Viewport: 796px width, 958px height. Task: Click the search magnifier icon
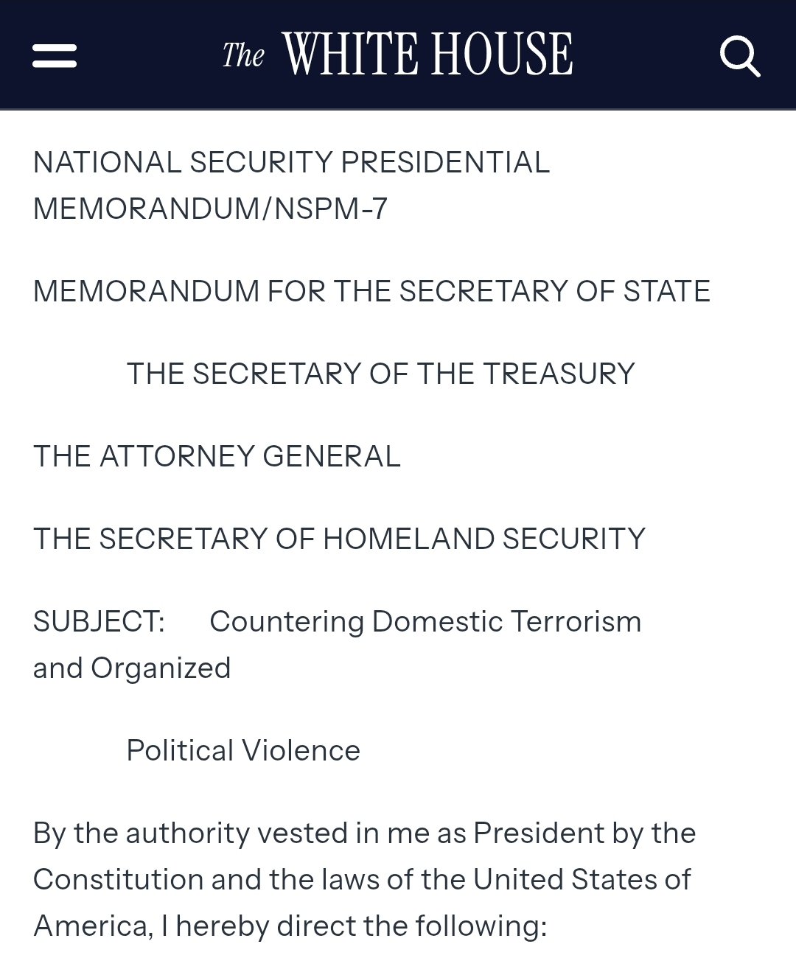[739, 55]
